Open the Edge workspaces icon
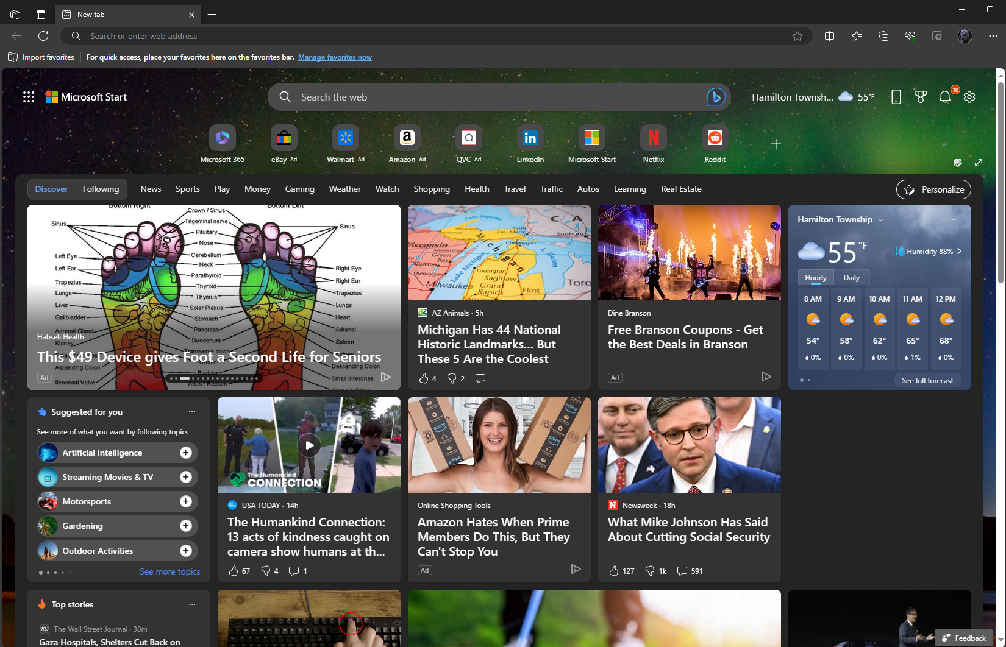This screenshot has height=647, width=1006. pyautogui.click(x=15, y=14)
